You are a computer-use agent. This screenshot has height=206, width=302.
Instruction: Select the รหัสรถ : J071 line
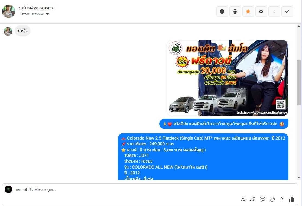tap(136, 156)
